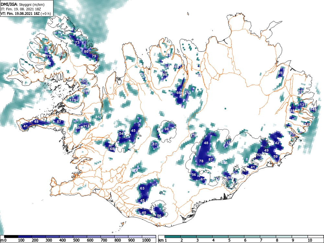Screen dimensions: 324x243
Task: Click the visibility value '59' in the southeast
Action: [275, 156]
